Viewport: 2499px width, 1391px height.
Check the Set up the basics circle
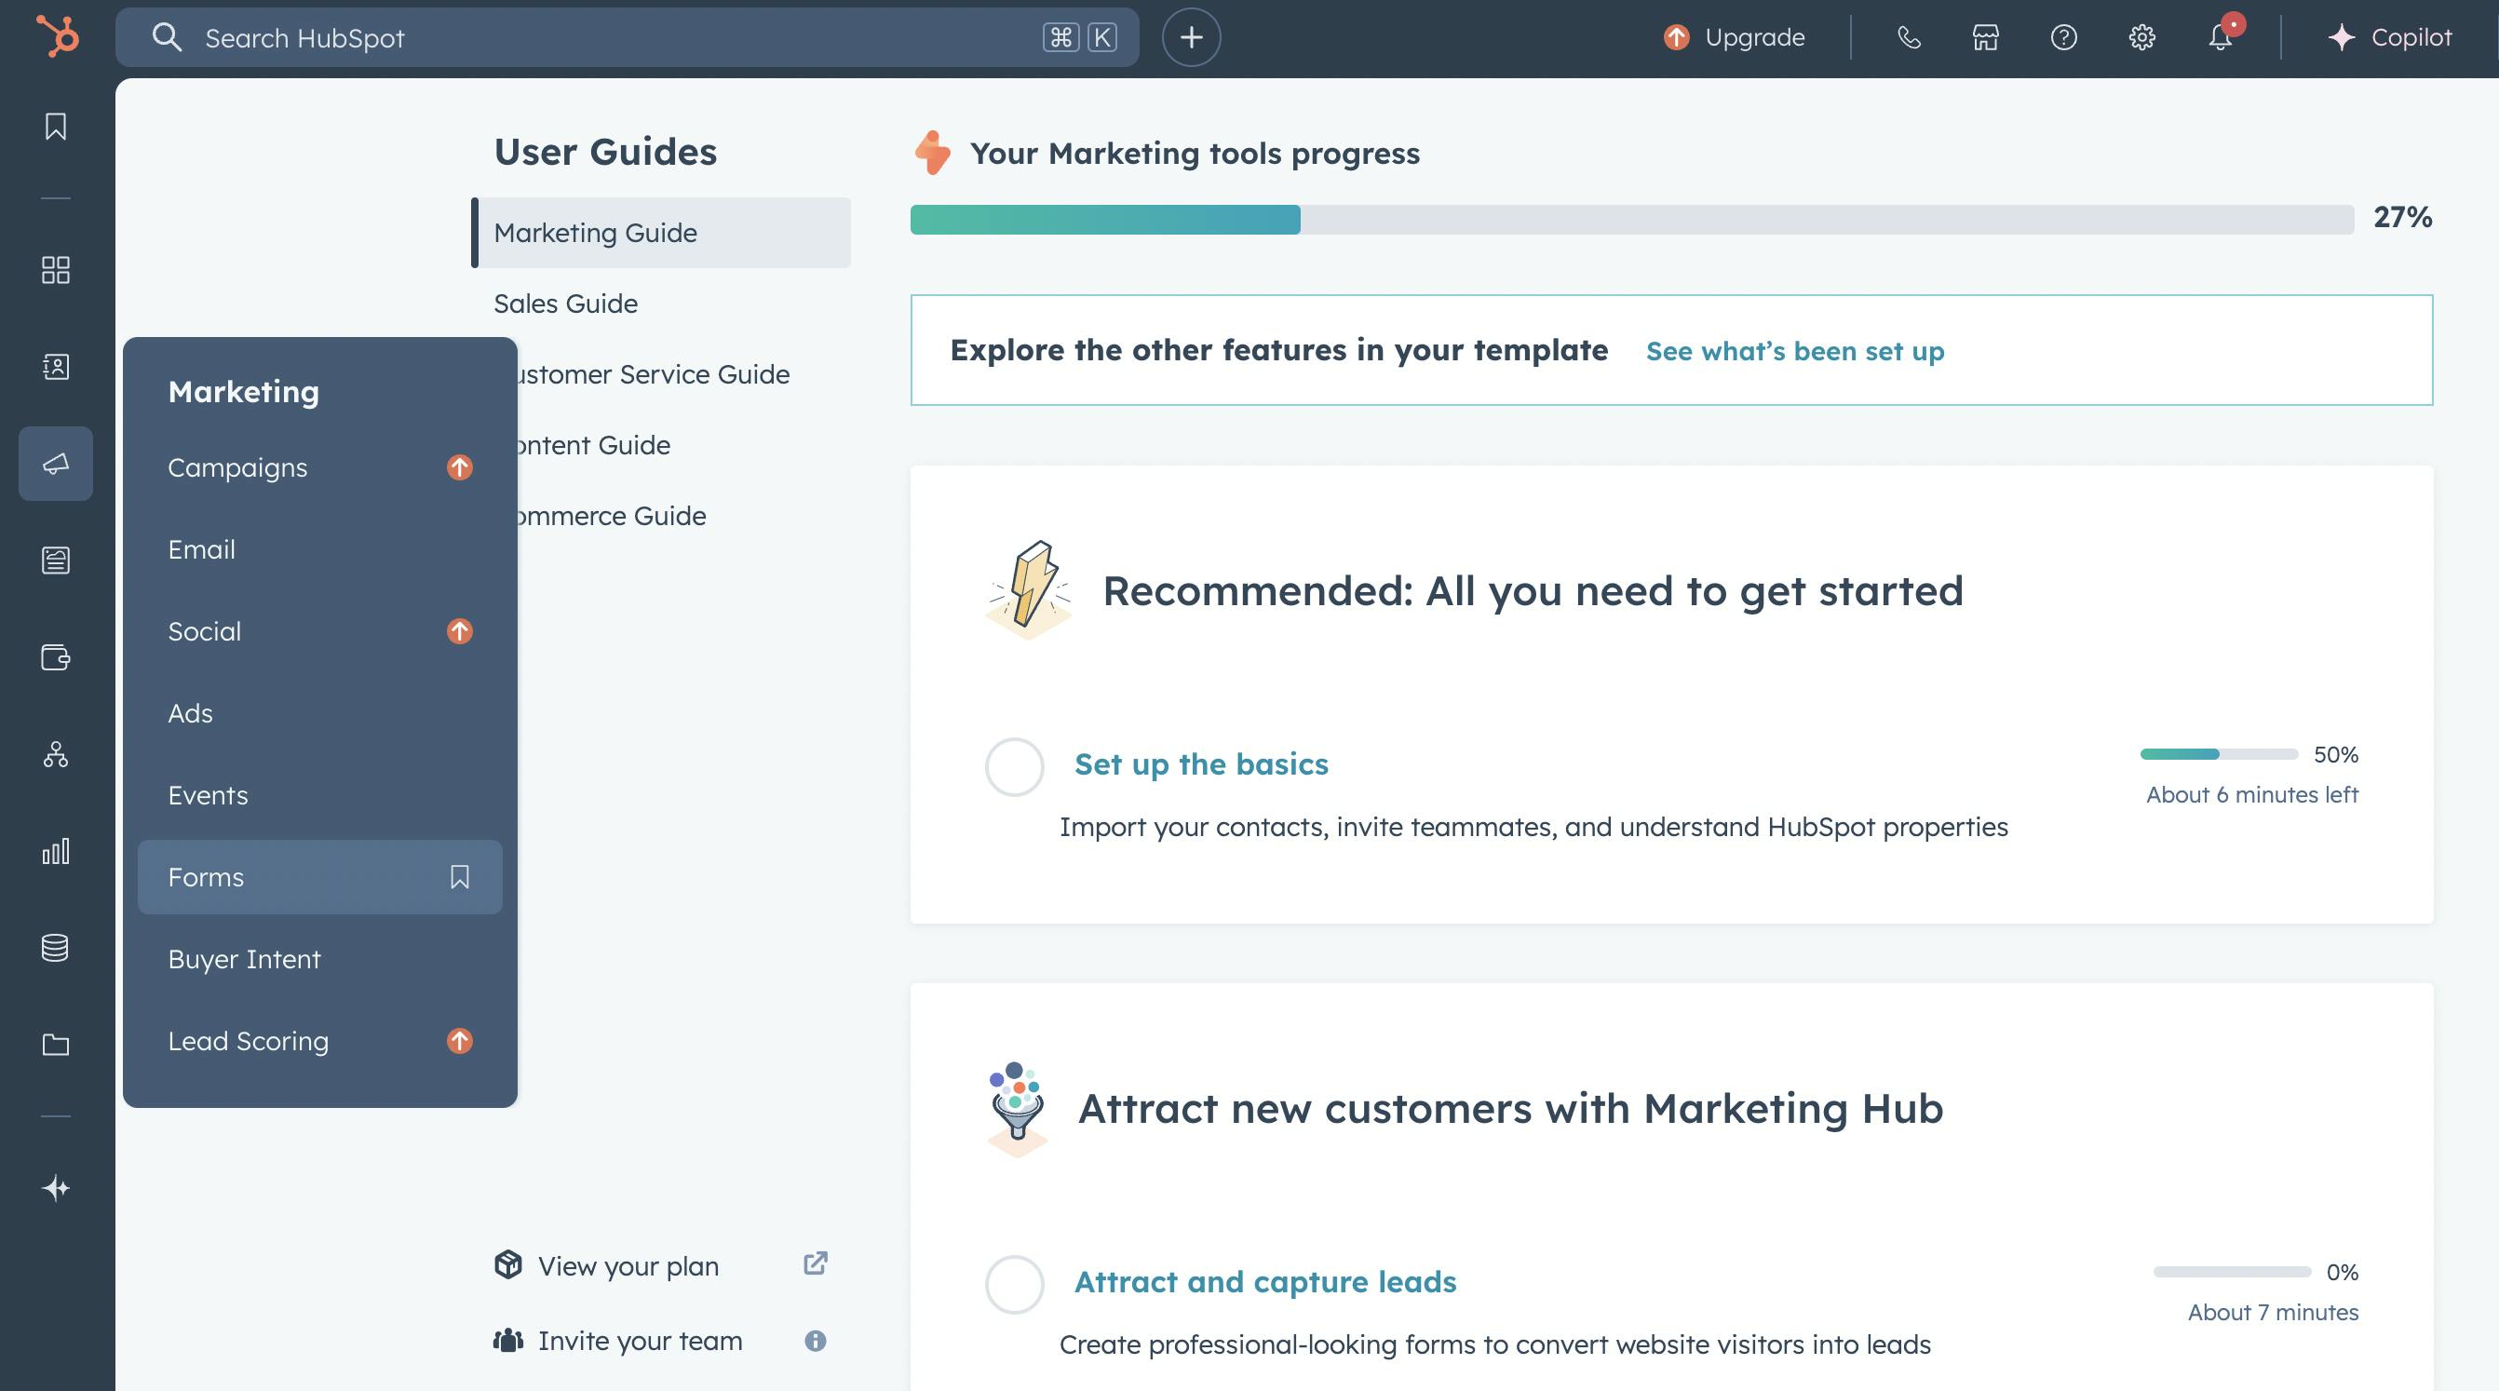1014,767
